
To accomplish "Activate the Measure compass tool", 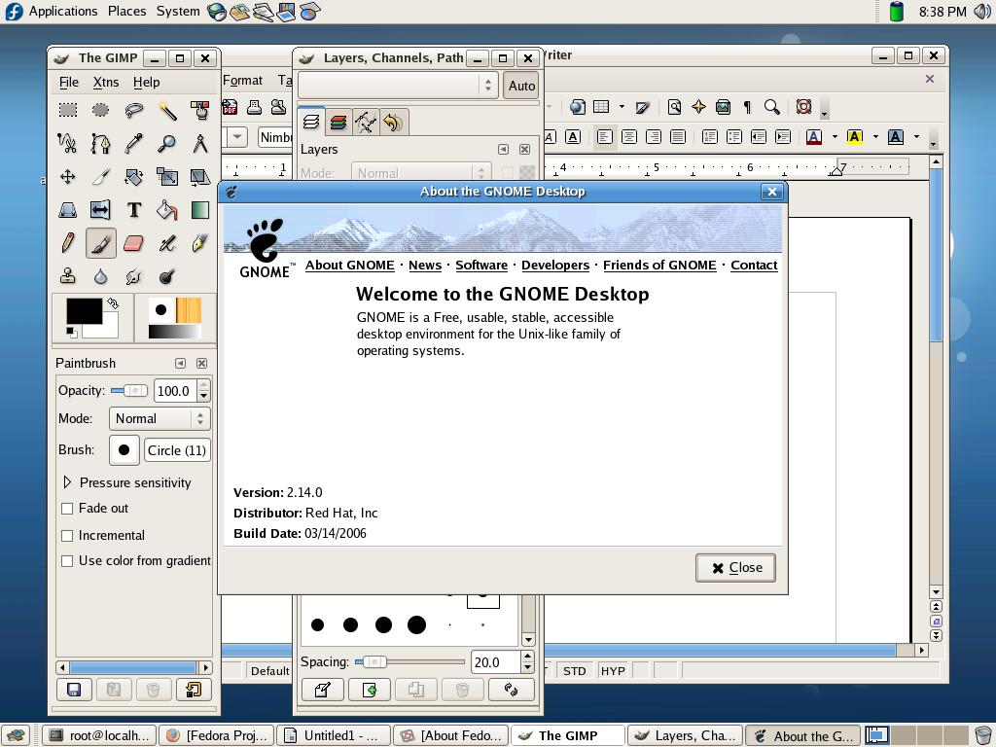I will (x=200, y=143).
